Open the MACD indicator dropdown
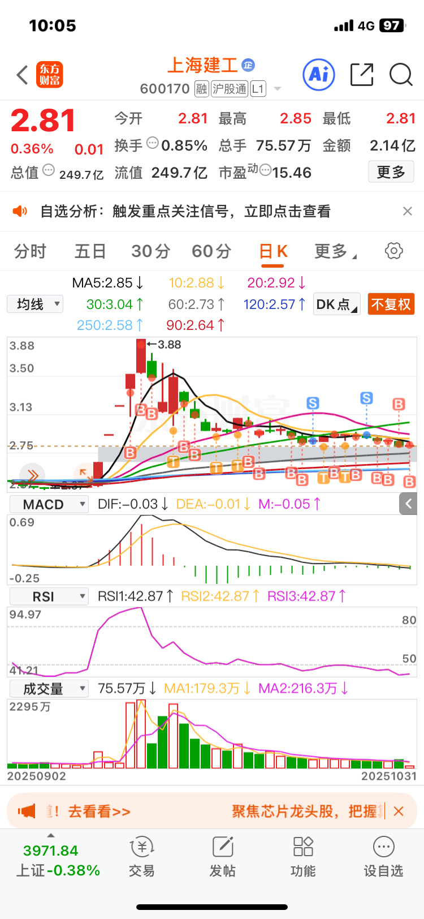The image size is (424, 919). pos(49,504)
